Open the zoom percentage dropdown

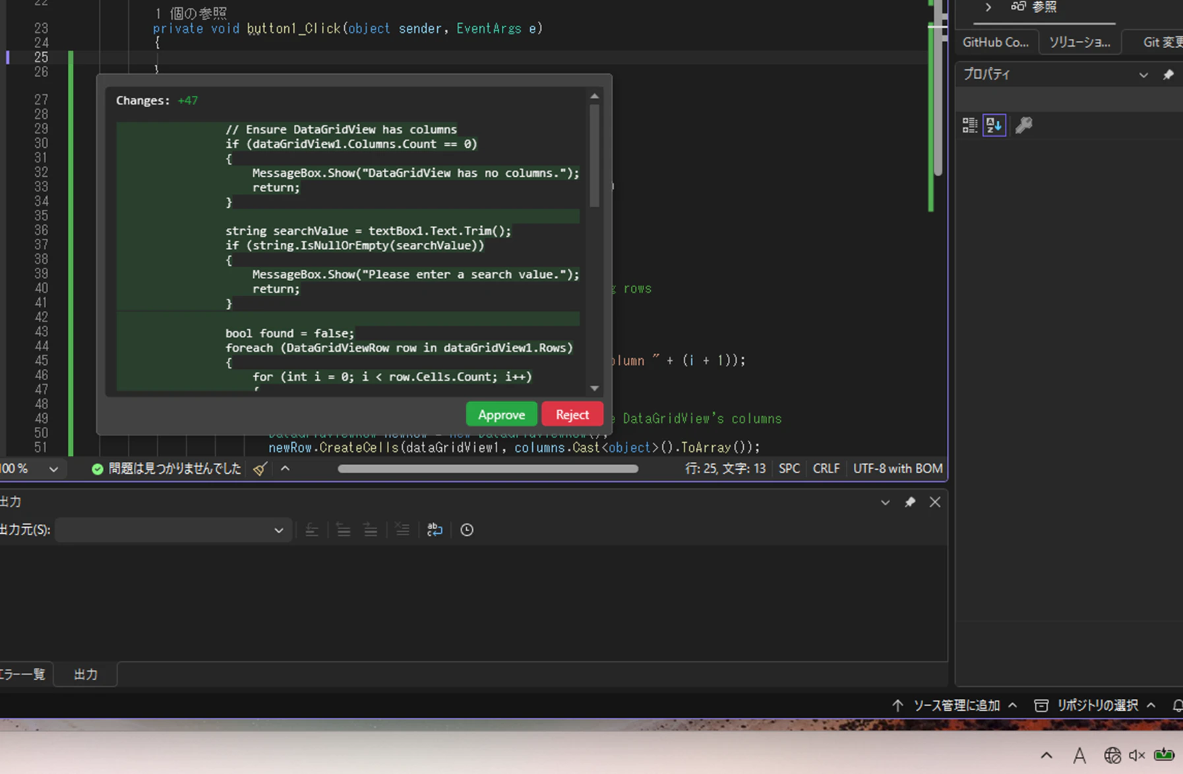tap(53, 469)
